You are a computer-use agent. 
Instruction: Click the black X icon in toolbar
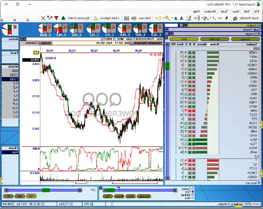point(43,18)
